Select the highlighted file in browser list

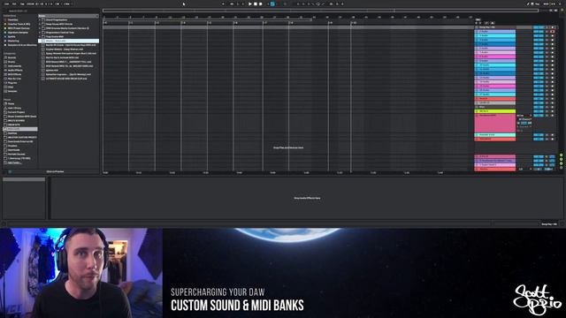coord(69,42)
